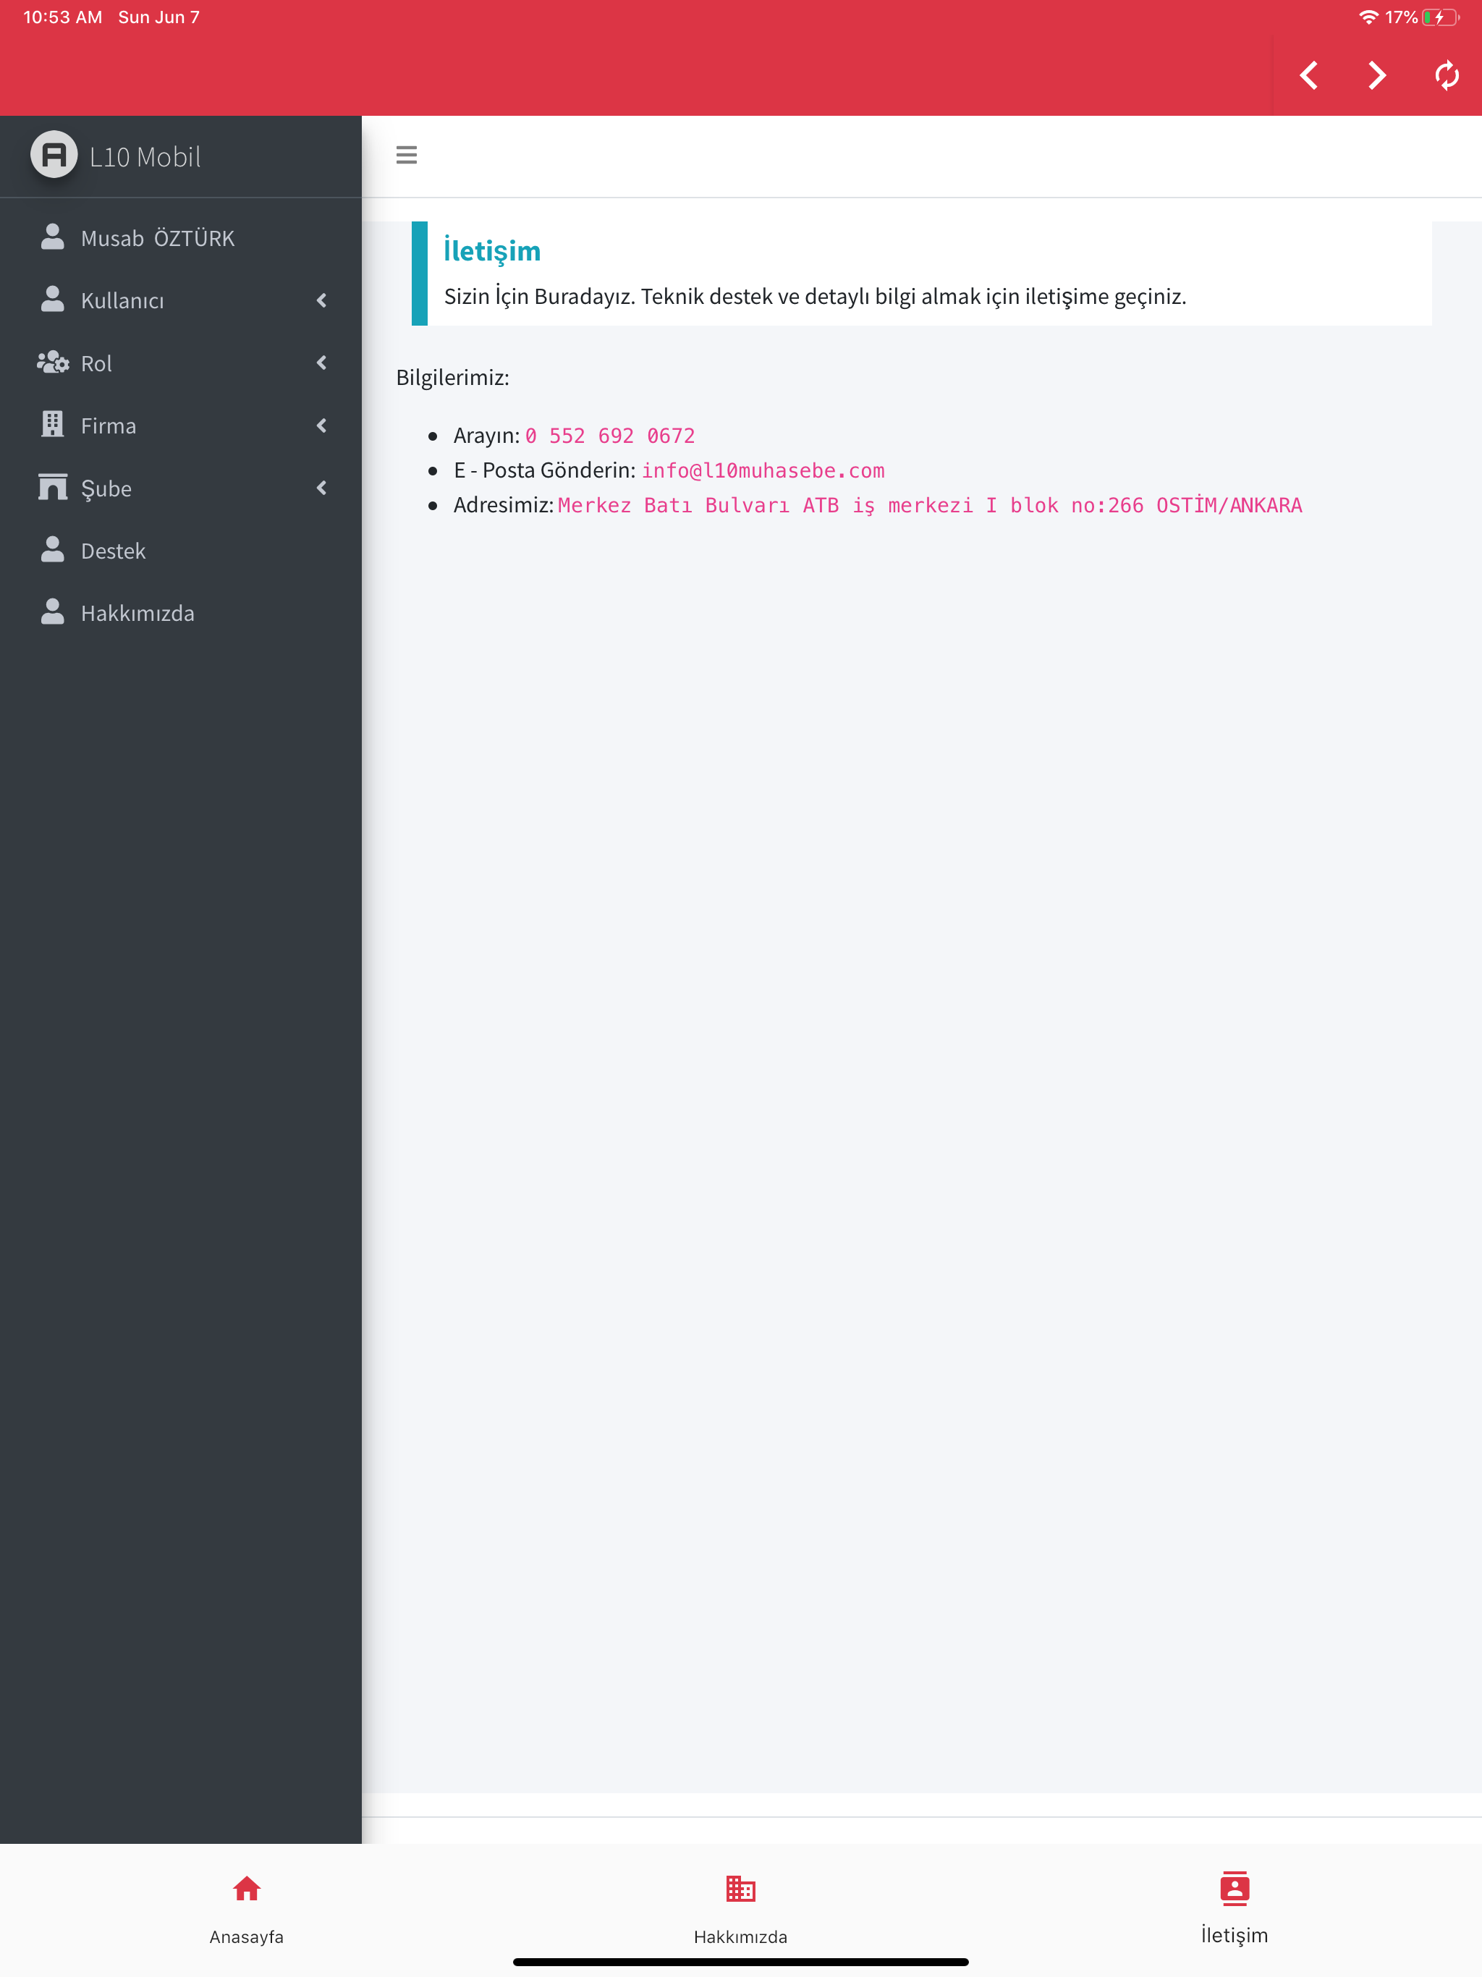Open the Şube sidebar menu
The height and width of the screenshot is (1977, 1482).
(181, 488)
